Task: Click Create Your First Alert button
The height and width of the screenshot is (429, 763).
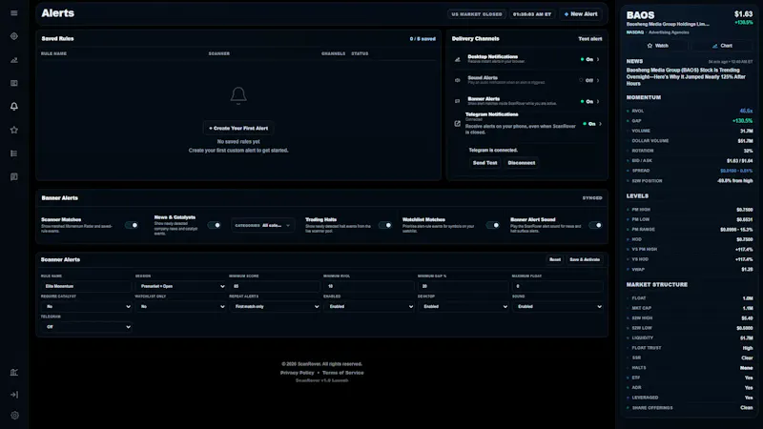Action: point(238,129)
